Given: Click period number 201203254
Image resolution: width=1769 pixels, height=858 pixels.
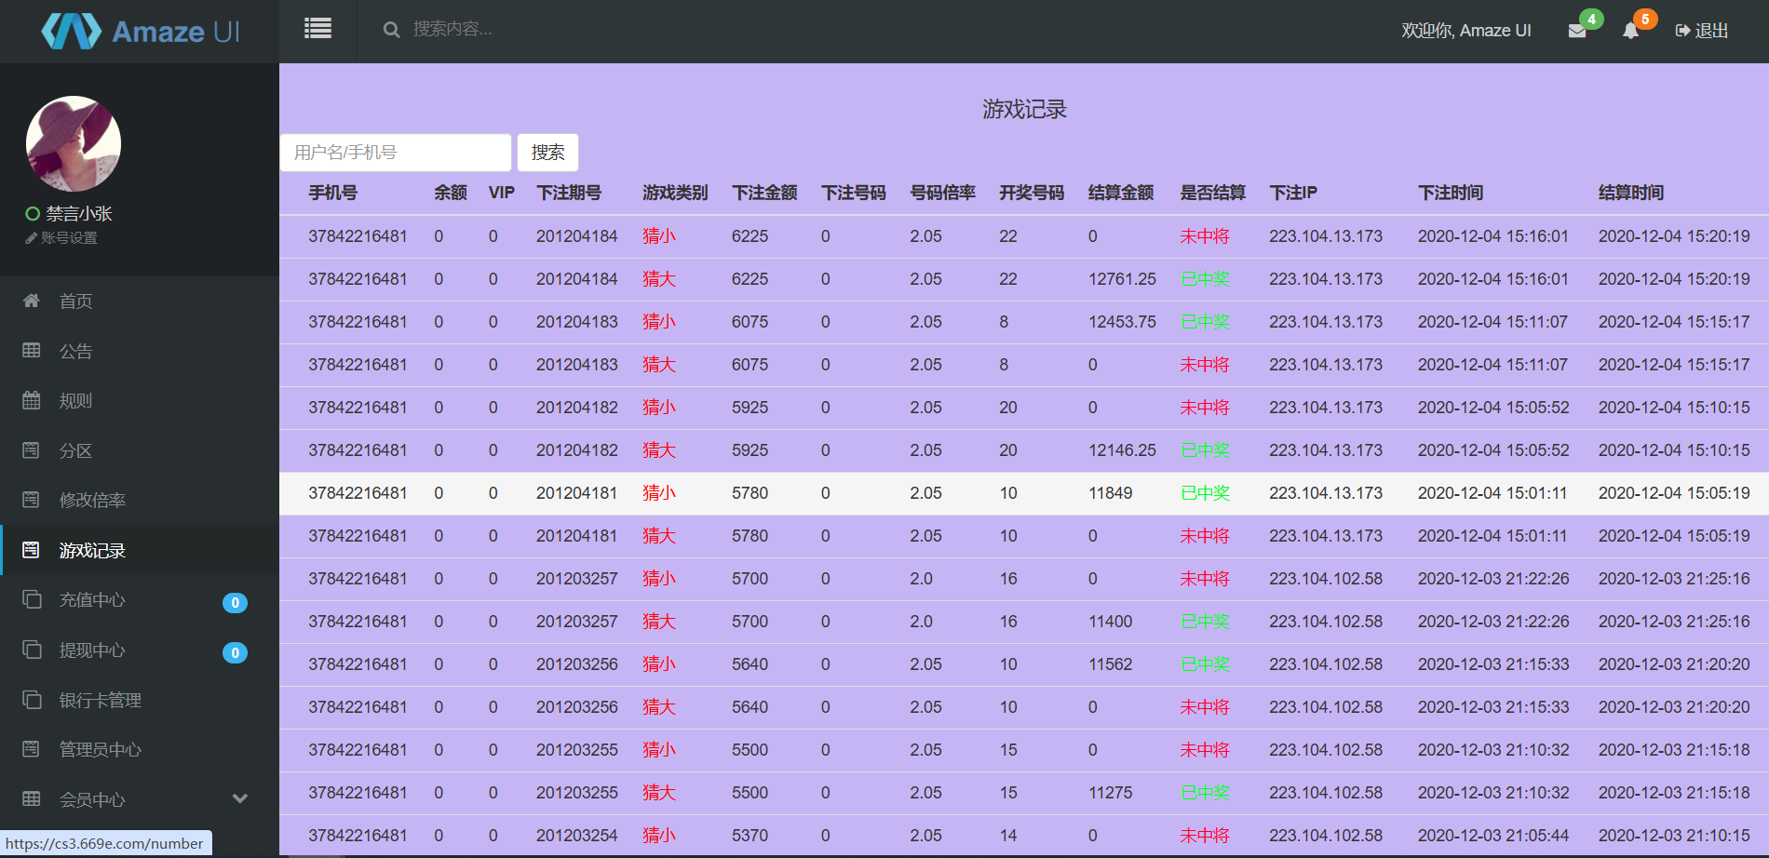Looking at the screenshot, I should (x=576, y=836).
